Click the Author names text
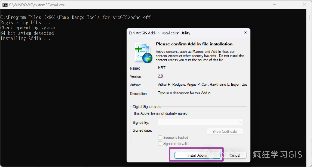The width and height of the screenshot is (312, 167). tap(202, 85)
